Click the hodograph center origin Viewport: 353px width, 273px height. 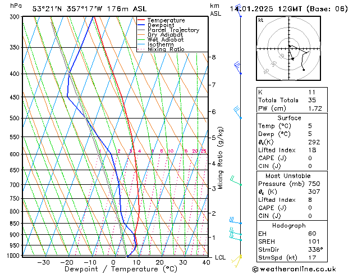click(x=289, y=48)
